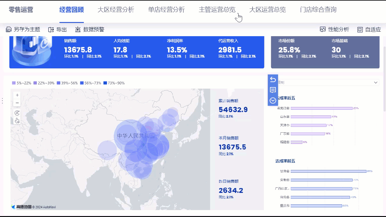
Task: Click the 山东省 bar in the chart
Action: coord(311,117)
